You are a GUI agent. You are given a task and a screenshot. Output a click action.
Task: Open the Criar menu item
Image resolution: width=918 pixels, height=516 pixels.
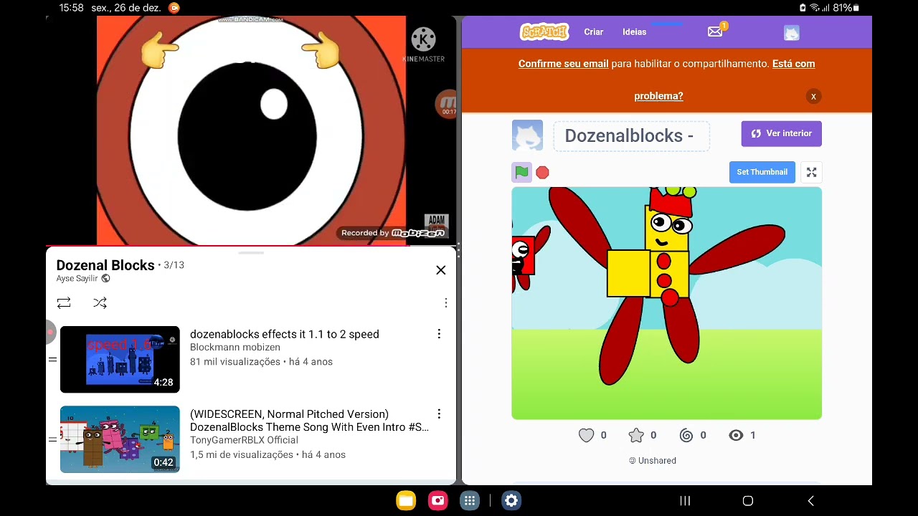click(593, 32)
